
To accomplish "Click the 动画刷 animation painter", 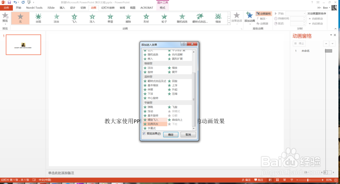I will point(262,24).
